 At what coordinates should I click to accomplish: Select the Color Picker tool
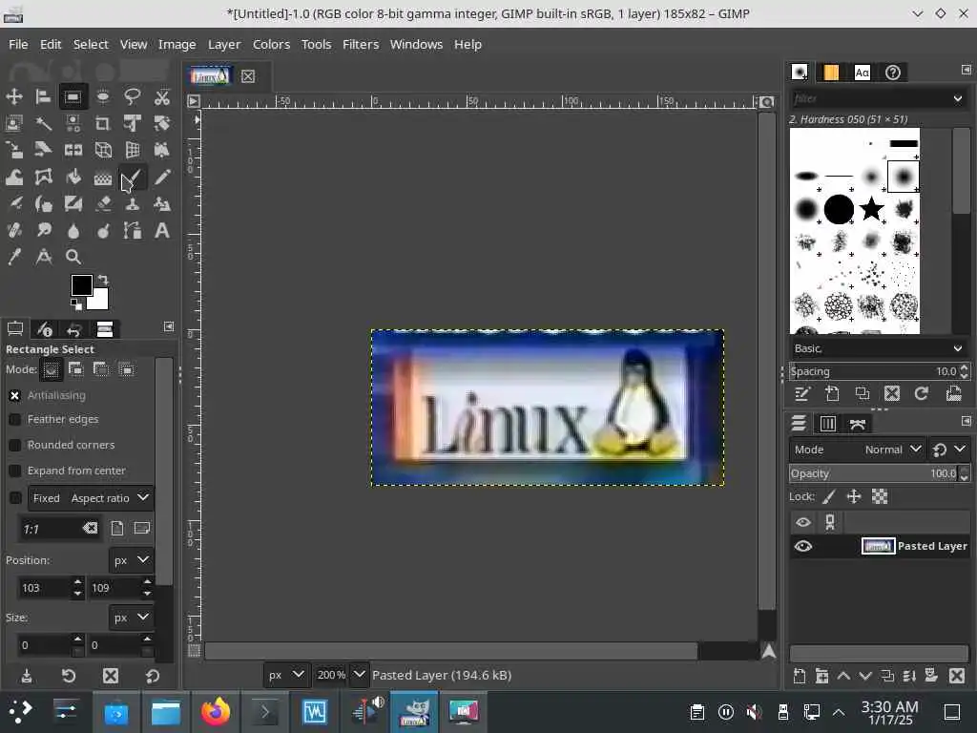[x=13, y=257]
